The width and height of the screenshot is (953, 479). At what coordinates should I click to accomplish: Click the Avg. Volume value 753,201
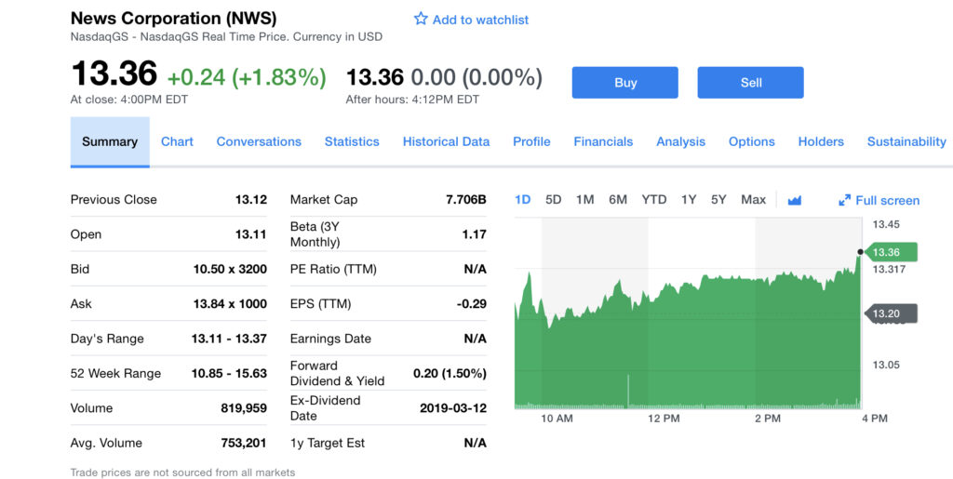click(x=244, y=443)
